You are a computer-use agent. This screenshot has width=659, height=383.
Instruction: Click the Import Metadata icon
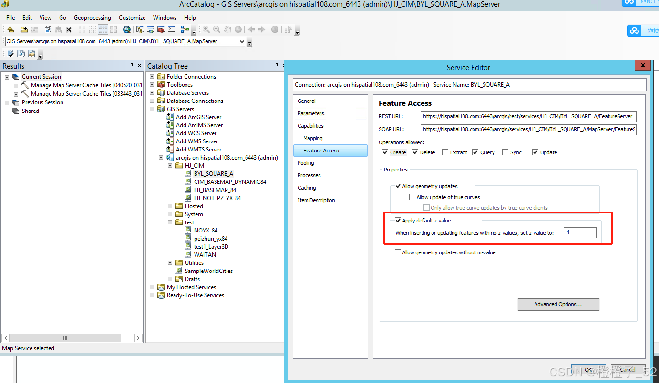pyautogui.click(x=21, y=53)
